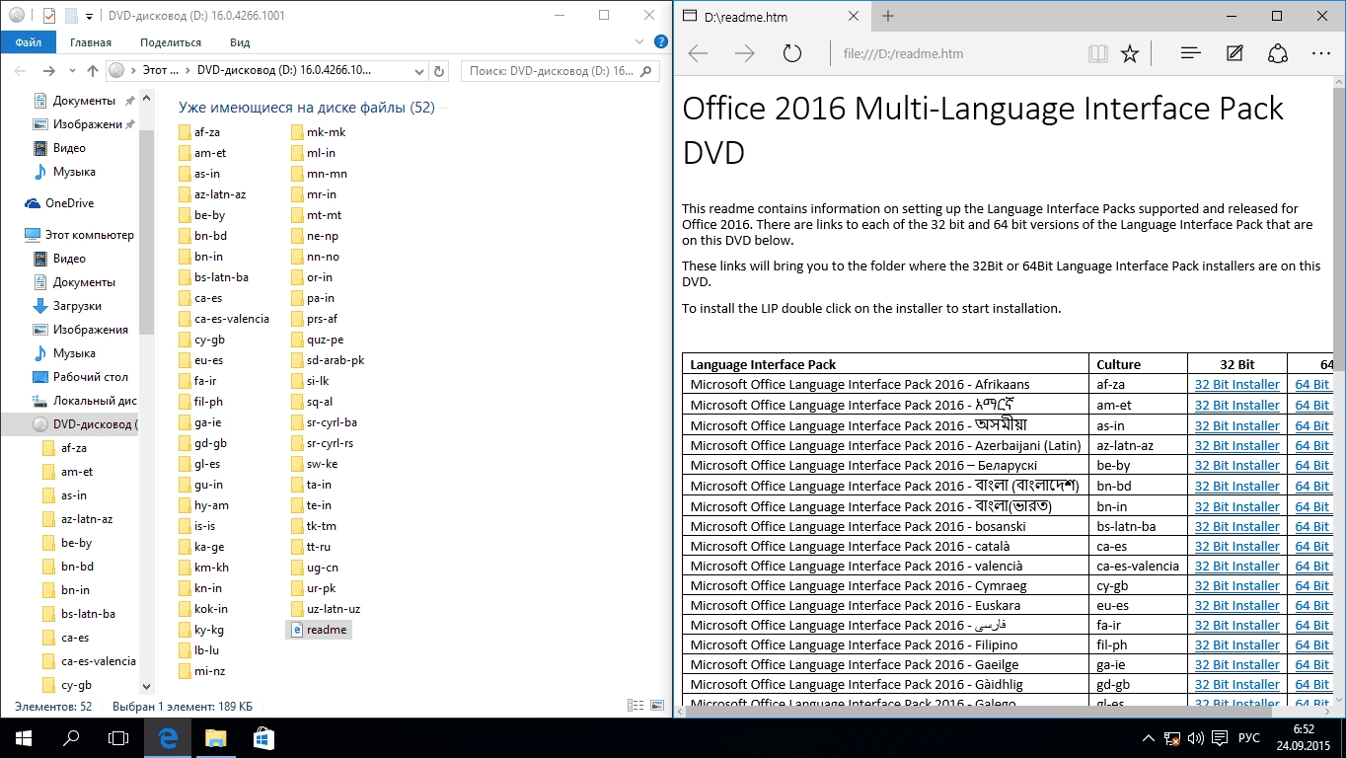
Task: Select Загрузки in the navigation pane
Action: [77, 306]
